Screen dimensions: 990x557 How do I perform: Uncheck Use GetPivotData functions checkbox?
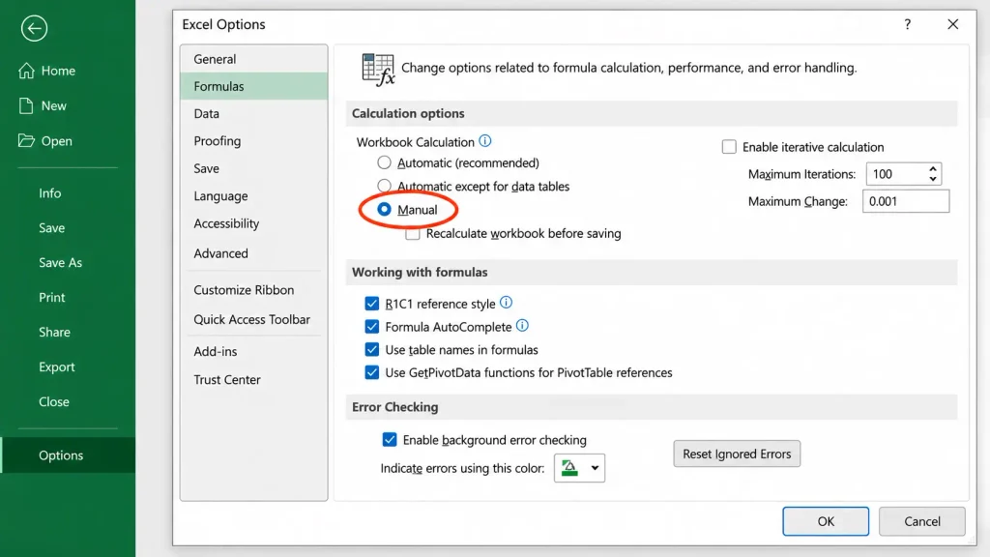pos(372,372)
